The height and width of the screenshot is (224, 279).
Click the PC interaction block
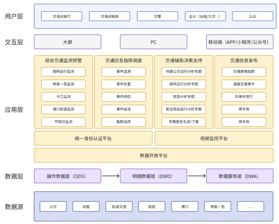[x=153, y=42]
